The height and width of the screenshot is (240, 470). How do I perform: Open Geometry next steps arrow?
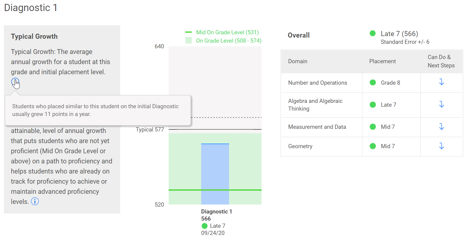point(441,146)
